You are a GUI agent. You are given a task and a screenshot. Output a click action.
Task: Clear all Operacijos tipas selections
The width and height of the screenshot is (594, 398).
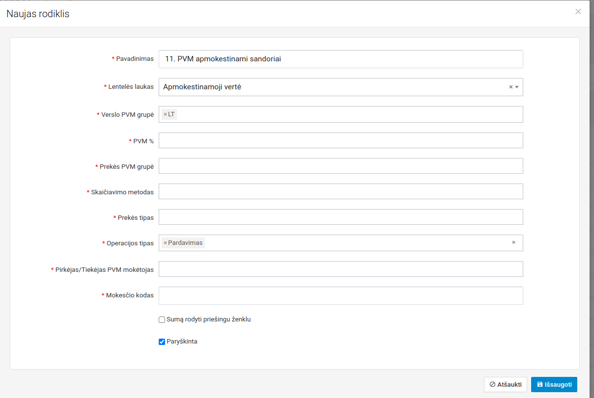coord(513,242)
